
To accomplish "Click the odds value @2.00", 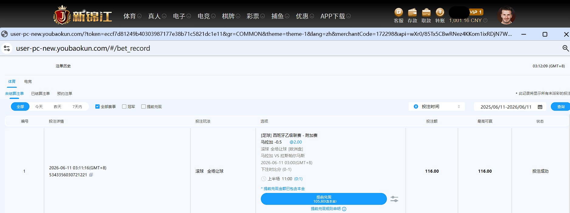I will (295, 142).
